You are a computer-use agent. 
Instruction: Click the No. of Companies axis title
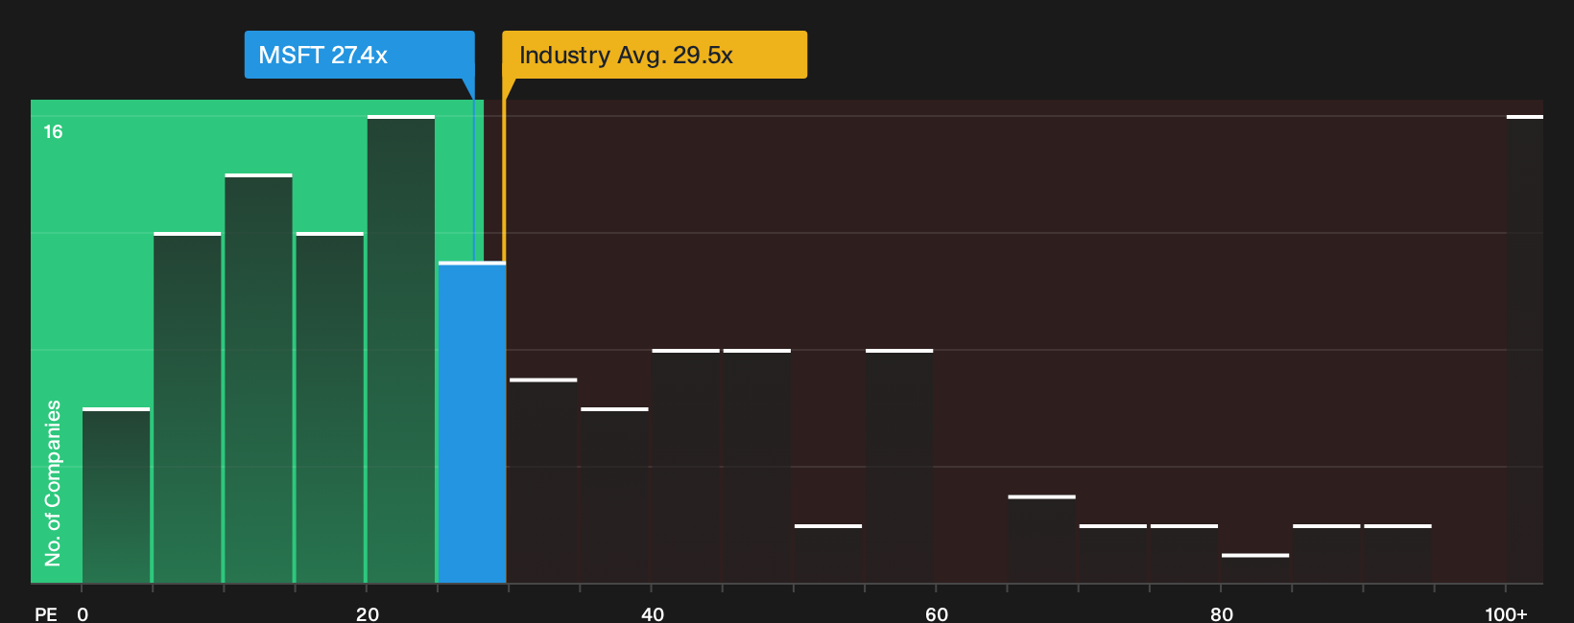click(53, 483)
